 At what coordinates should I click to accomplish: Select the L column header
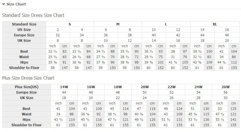pyautogui.click(x=166, y=24)
